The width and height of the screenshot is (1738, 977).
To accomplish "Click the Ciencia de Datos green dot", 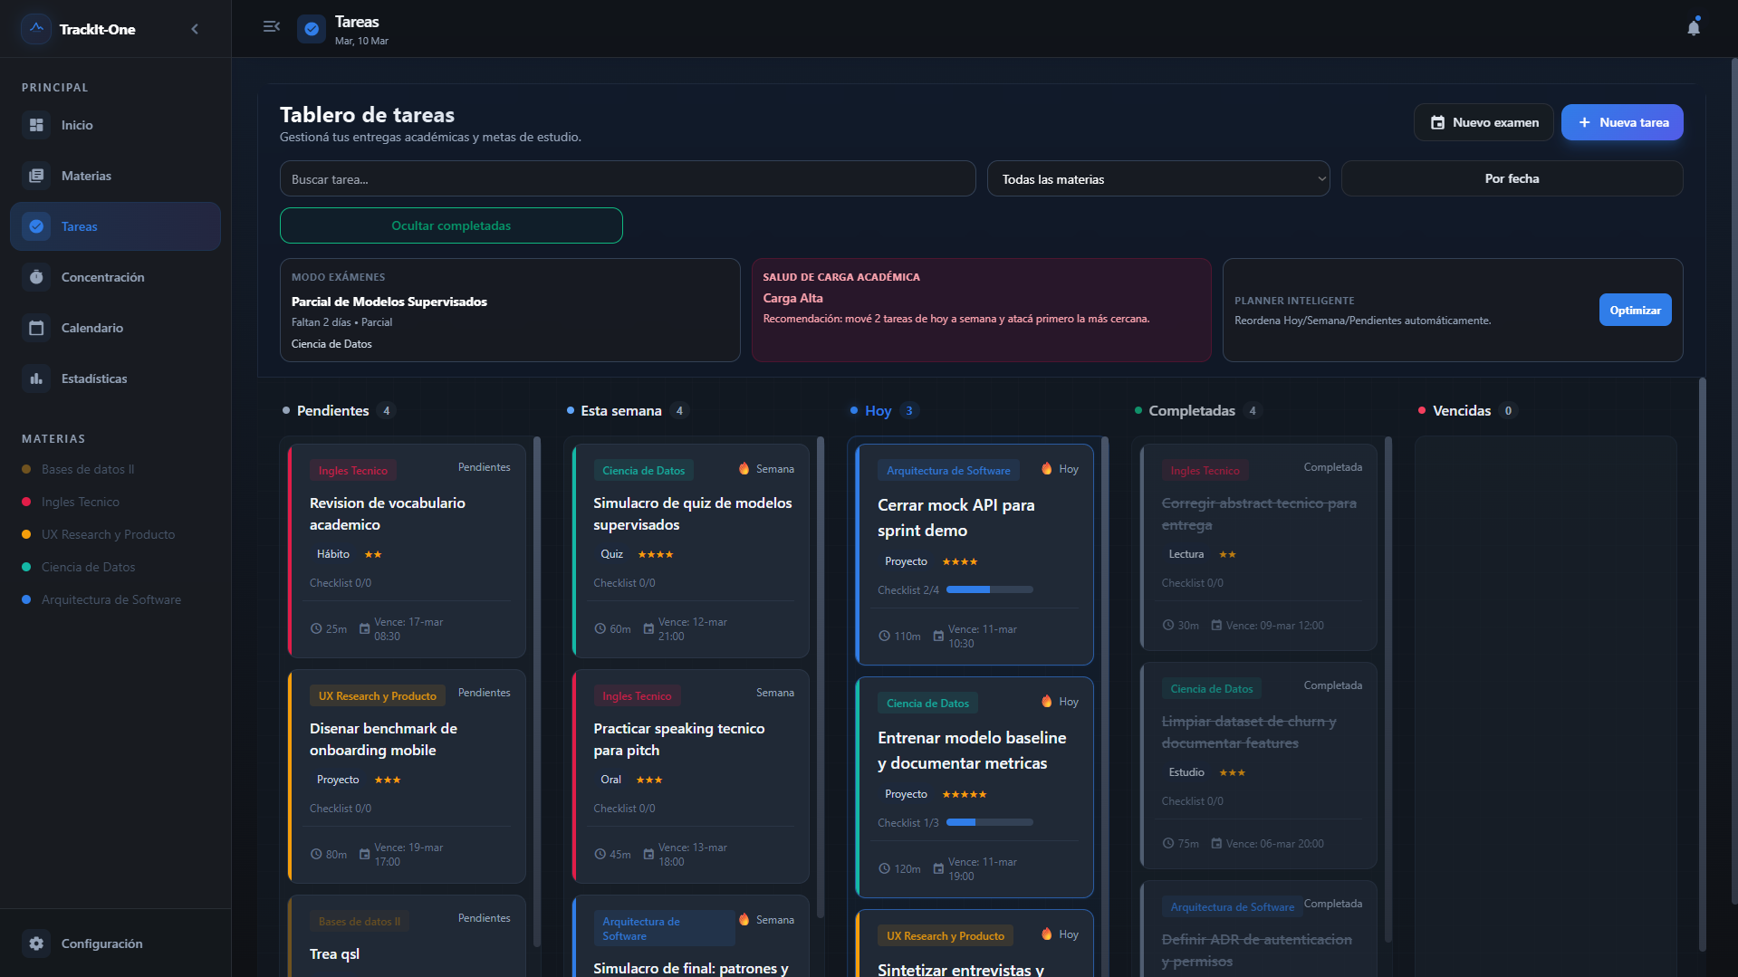I will [x=26, y=567].
